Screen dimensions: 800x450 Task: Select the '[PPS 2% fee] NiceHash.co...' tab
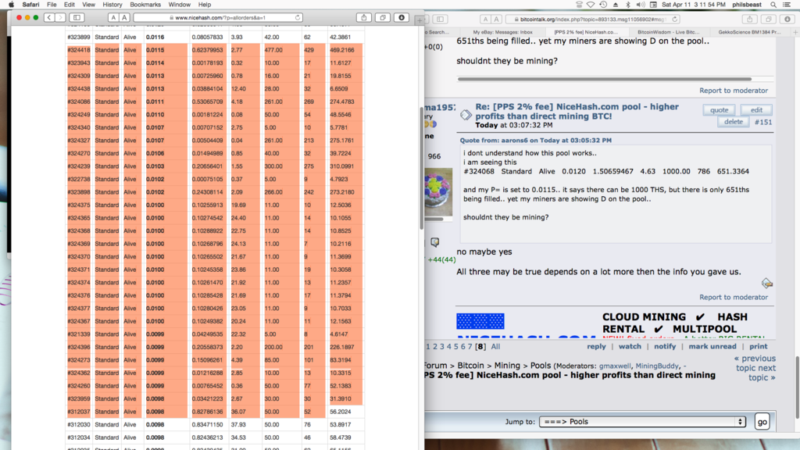[x=585, y=31]
